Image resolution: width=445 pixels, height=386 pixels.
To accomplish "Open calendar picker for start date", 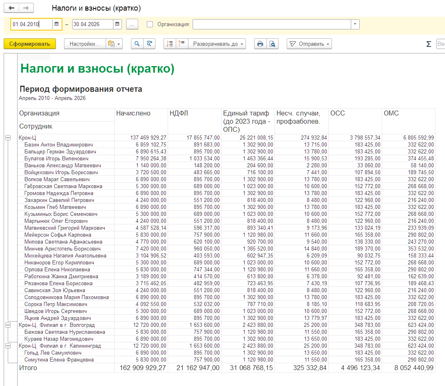I will click(56, 24).
